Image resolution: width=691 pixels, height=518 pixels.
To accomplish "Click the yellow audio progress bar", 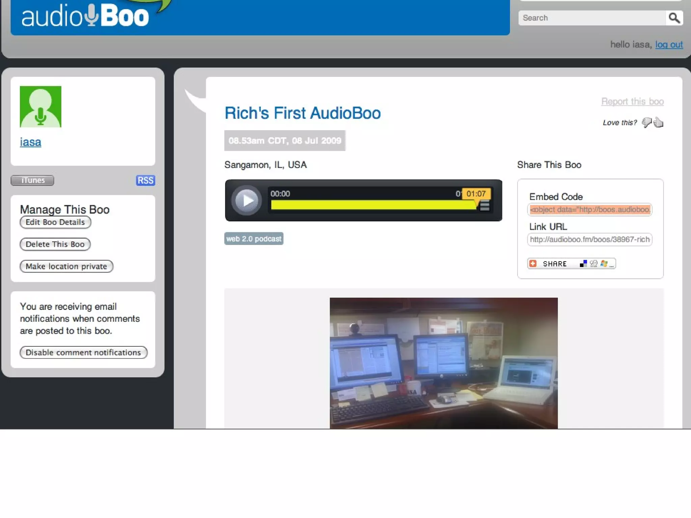I will 373,205.
